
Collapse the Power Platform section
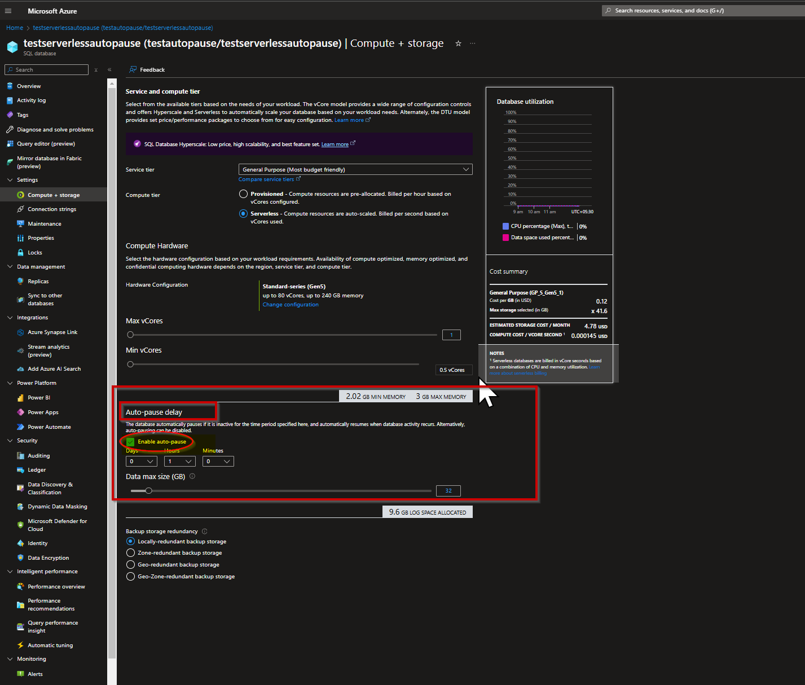(10, 383)
